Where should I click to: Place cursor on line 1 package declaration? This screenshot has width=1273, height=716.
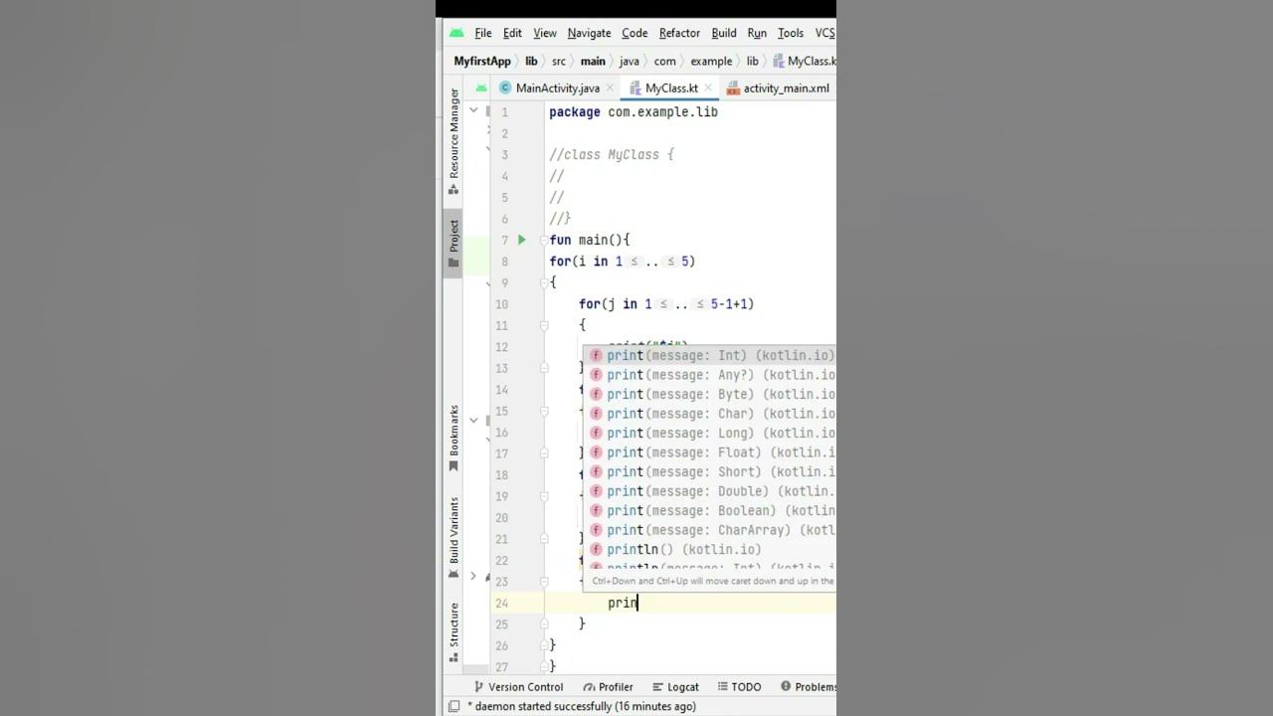tap(634, 112)
